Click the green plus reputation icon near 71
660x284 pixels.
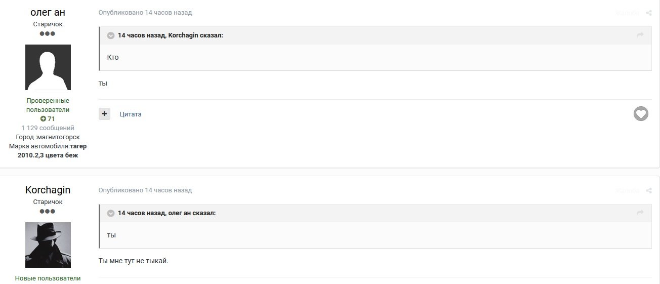pos(44,119)
